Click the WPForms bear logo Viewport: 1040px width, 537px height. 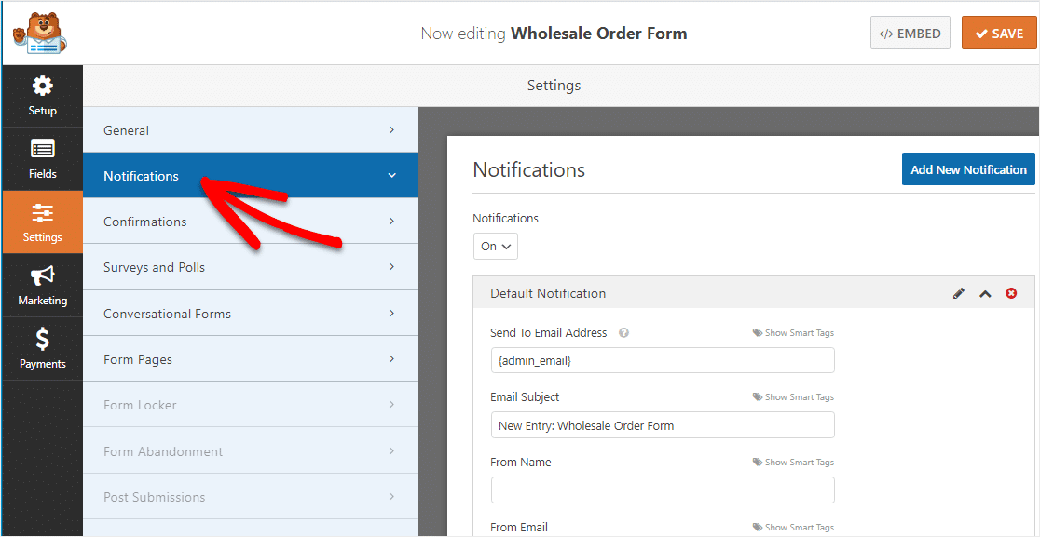click(40, 33)
